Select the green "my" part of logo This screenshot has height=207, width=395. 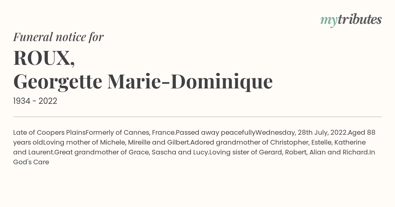(329, 22)
